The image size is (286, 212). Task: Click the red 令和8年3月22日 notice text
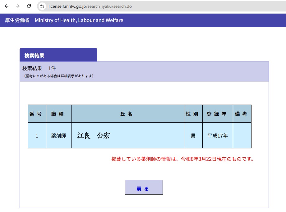[183, 159]
